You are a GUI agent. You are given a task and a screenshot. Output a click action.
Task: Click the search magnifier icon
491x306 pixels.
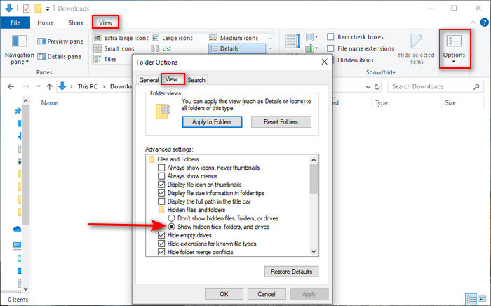(x=476, y=87)
